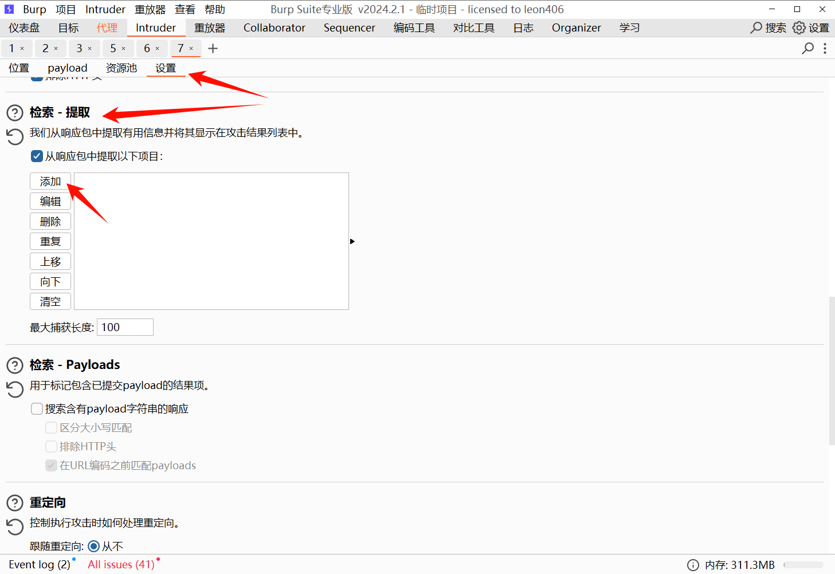Screen dimensions: 835x574
Task: Switch to 日志 tab
Action: point(523,27)
